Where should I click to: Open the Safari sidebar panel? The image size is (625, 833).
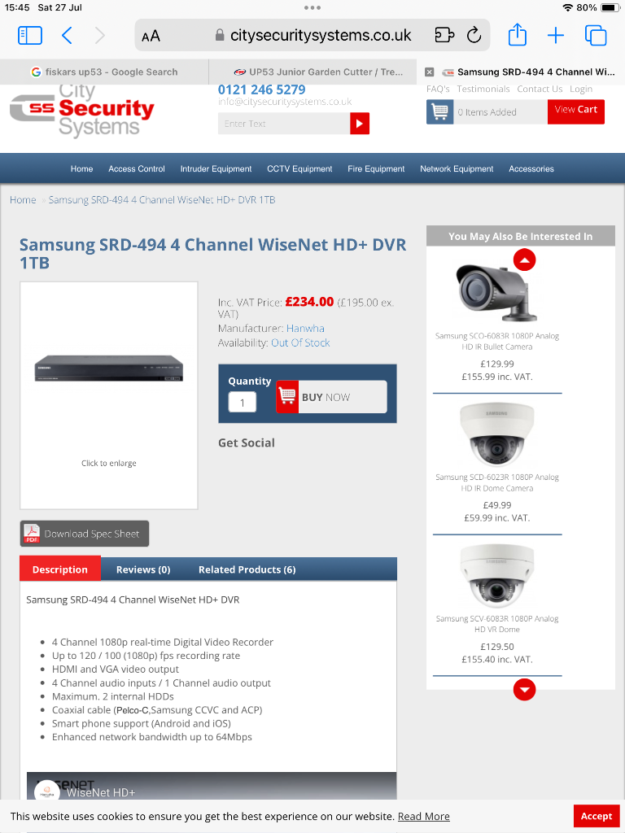click(30, 36)
